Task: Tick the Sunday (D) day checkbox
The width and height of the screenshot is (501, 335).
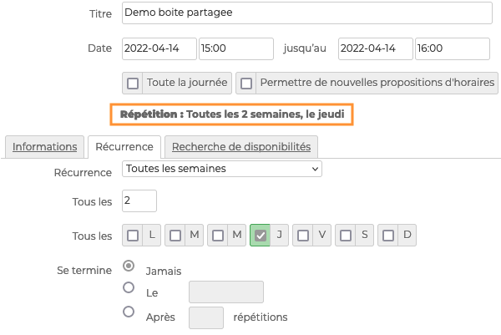Action: pyautogui.click(x=388, y=236)
